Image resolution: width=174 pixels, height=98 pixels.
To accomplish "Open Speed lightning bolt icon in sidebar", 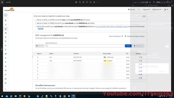I will (x=6, y=50).
